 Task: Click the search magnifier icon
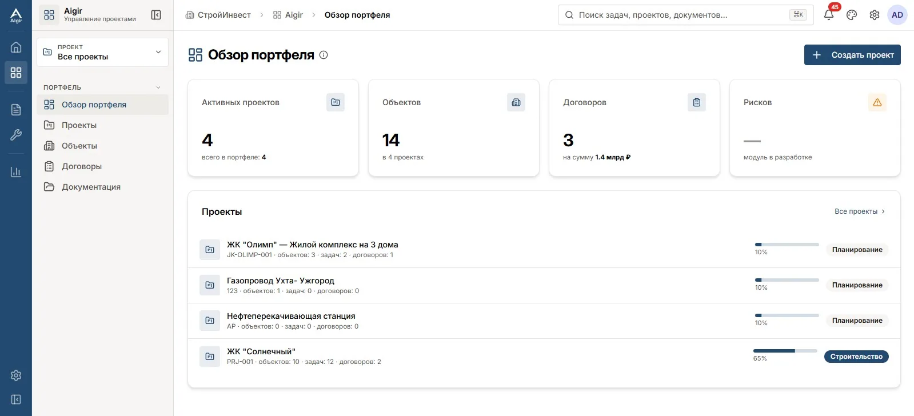pos(569,15)
